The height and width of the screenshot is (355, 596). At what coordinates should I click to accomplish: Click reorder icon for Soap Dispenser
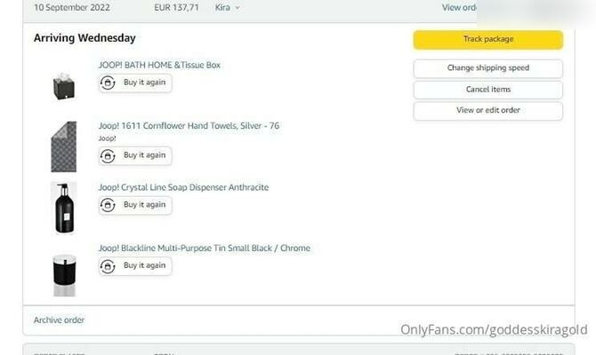coord(108,205)
